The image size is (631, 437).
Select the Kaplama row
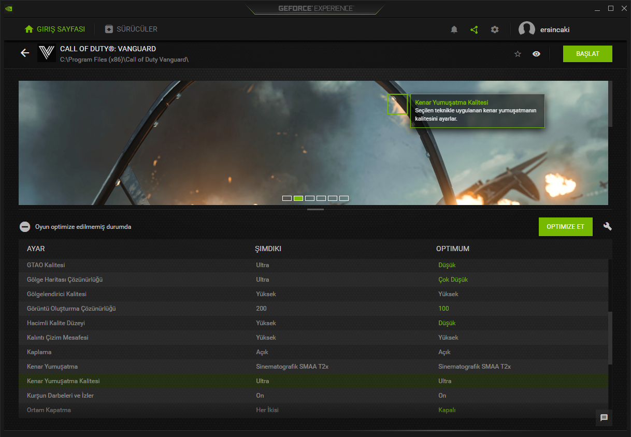[313, 352]
